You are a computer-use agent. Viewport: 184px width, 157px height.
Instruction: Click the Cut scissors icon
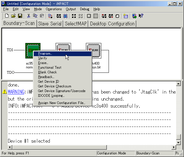[x=29, y=16]
